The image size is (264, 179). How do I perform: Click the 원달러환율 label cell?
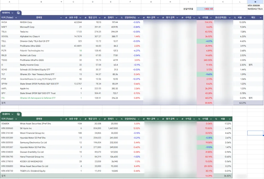point(188,9)
